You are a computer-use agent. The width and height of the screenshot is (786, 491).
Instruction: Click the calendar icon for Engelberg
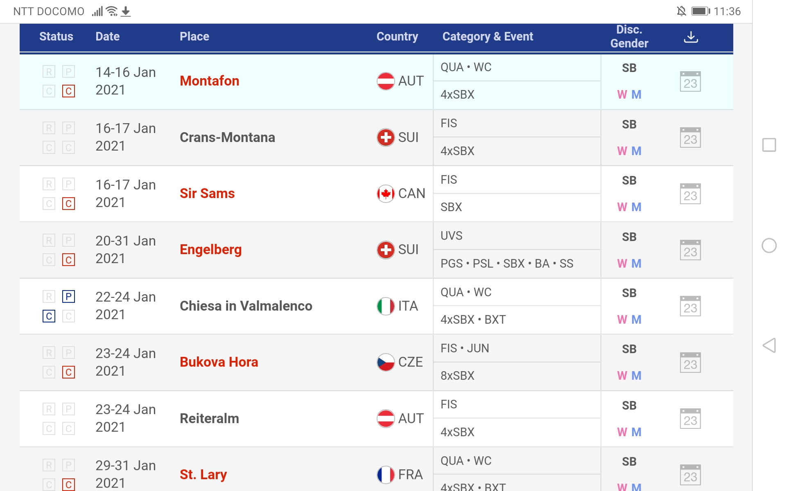(690, 250)
